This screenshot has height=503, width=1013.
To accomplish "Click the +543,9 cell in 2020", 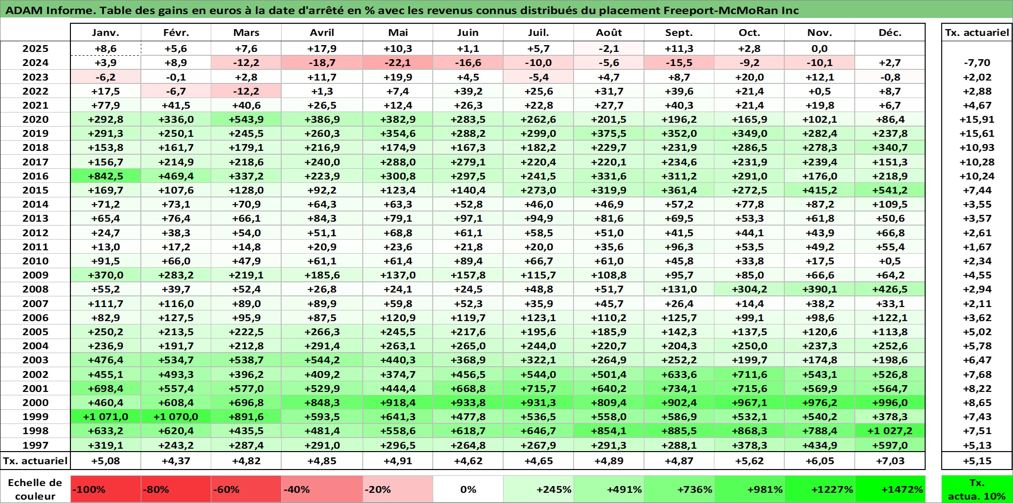I will pos(246,119).
